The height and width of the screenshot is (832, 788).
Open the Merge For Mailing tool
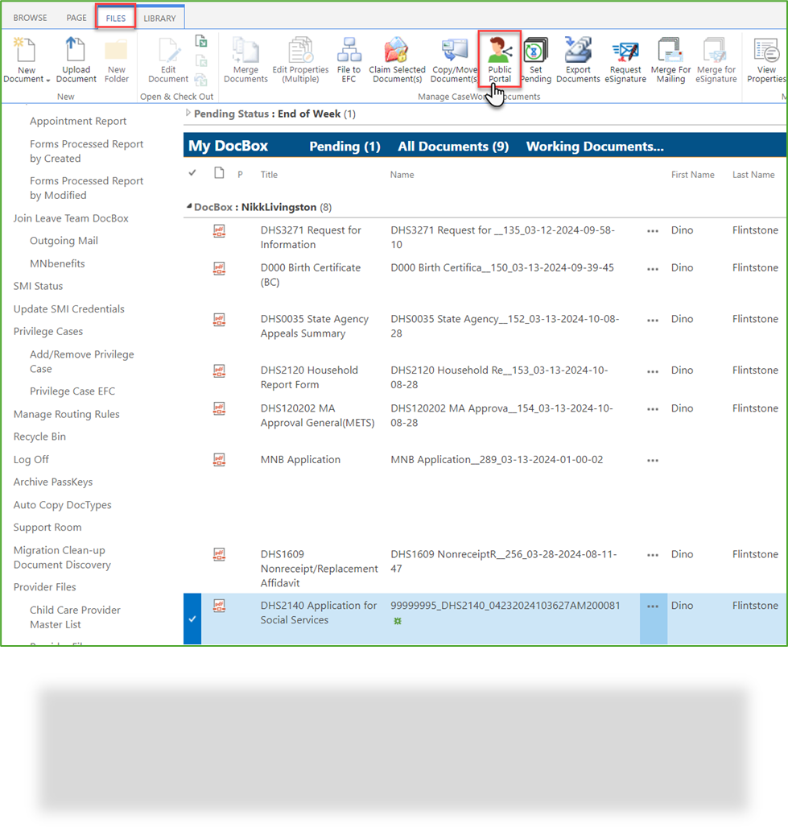670,58
